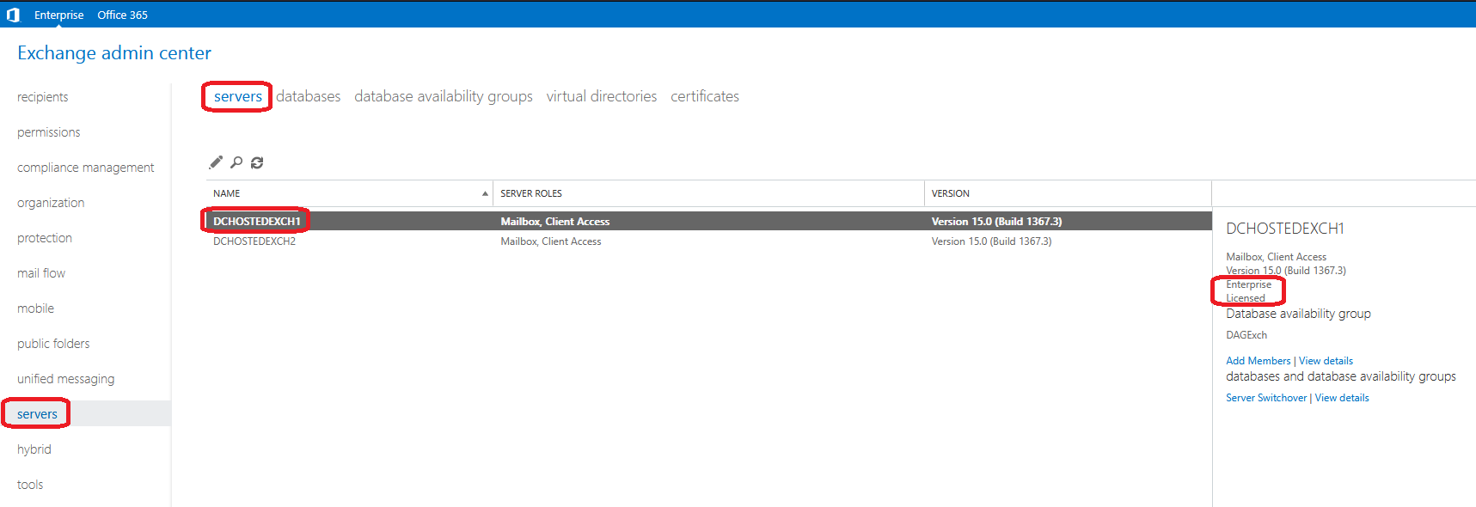The width and height of the screenshot is (1476, 507).
Task: Click the Office logo icon
Action: click(13, 15)
